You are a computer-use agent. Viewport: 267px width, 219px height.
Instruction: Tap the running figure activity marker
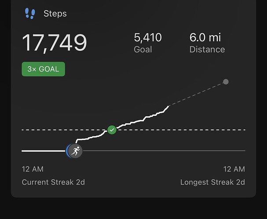pos(76,151)
